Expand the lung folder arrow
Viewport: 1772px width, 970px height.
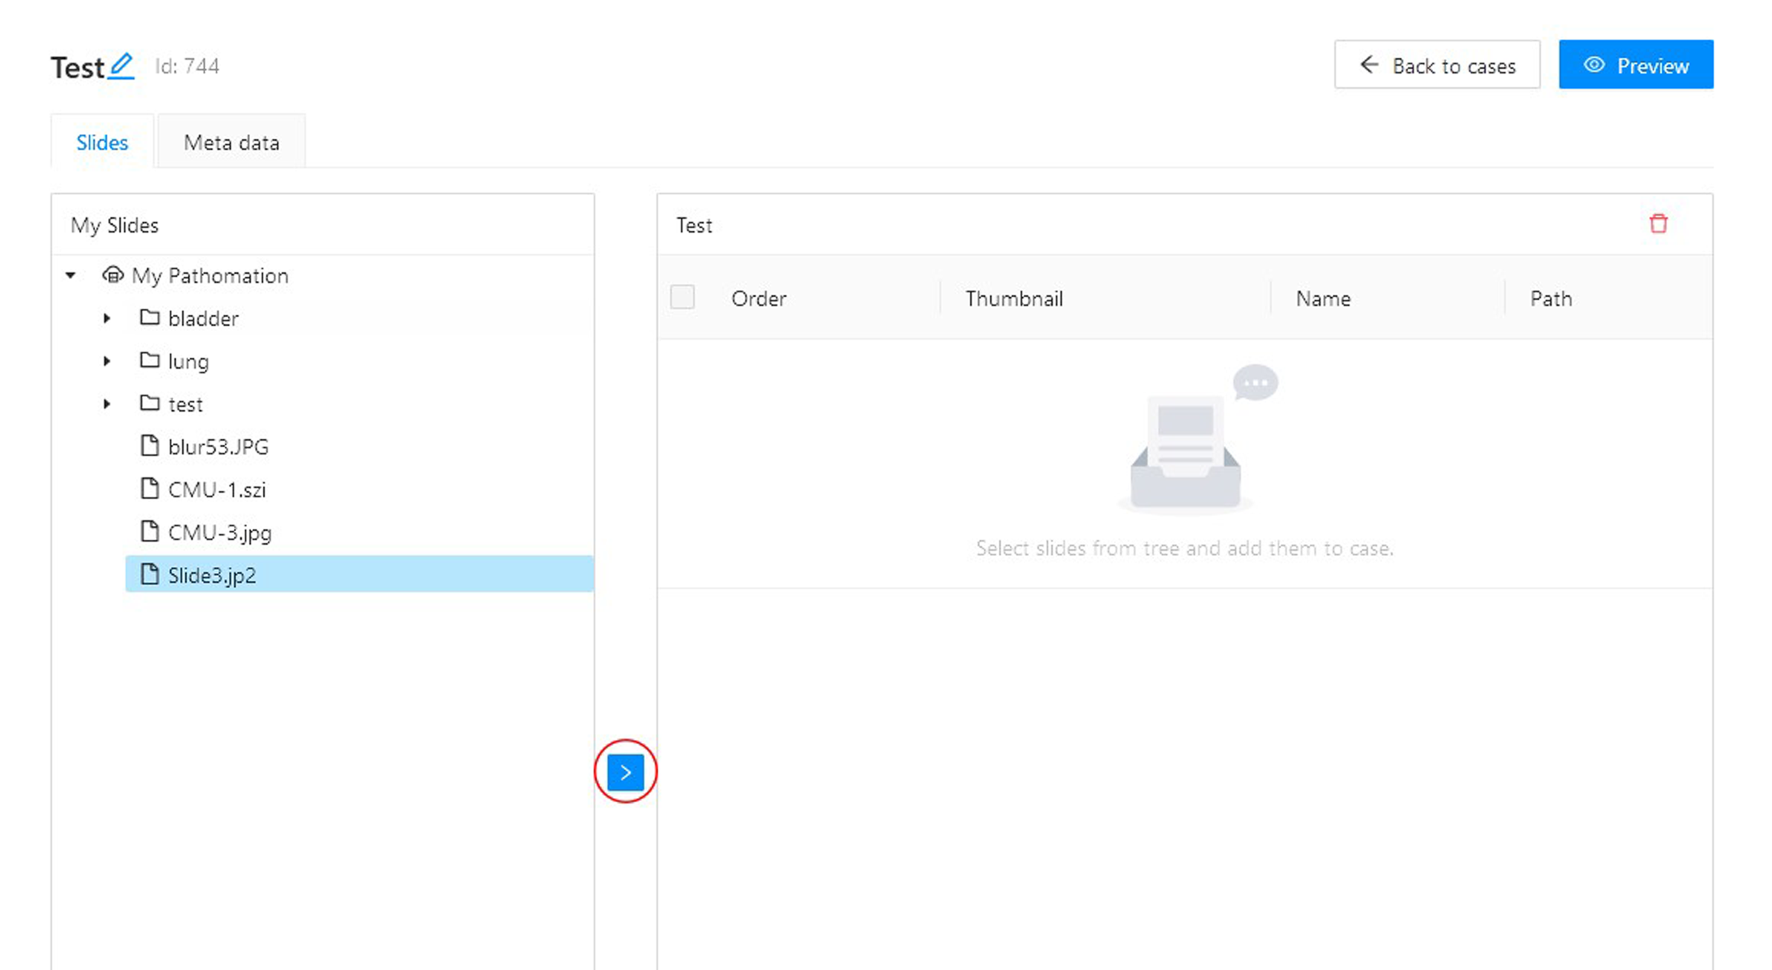coord(107,360)
